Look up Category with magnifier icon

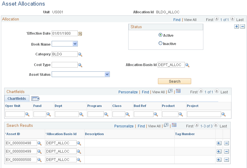(x=80, y=55)
